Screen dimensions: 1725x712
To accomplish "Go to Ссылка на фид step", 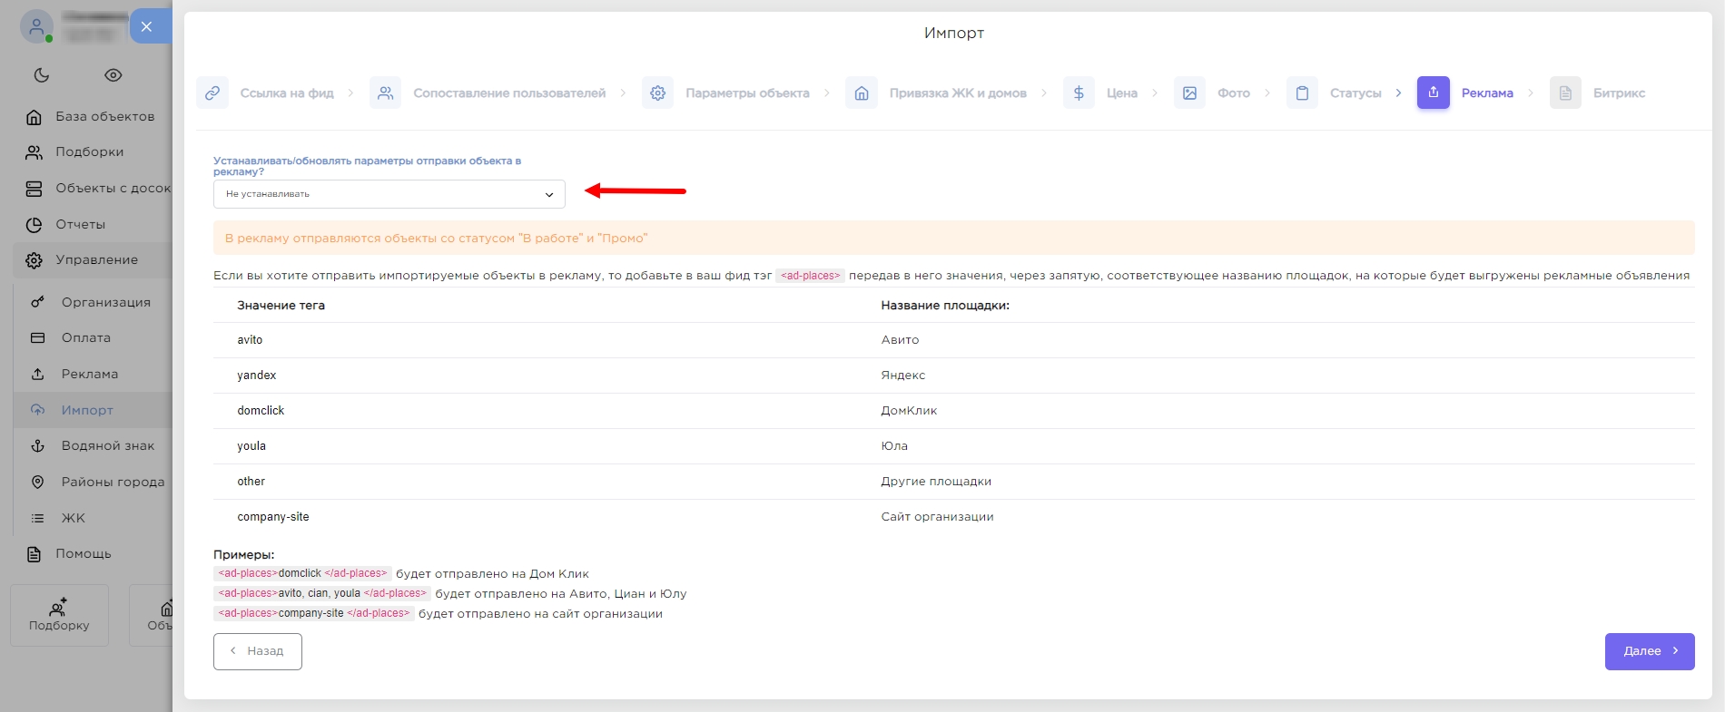I will [287, 93].
